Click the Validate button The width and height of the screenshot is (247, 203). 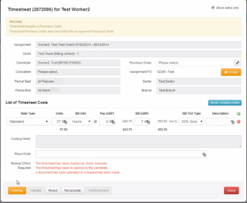[x=36, y=190]
